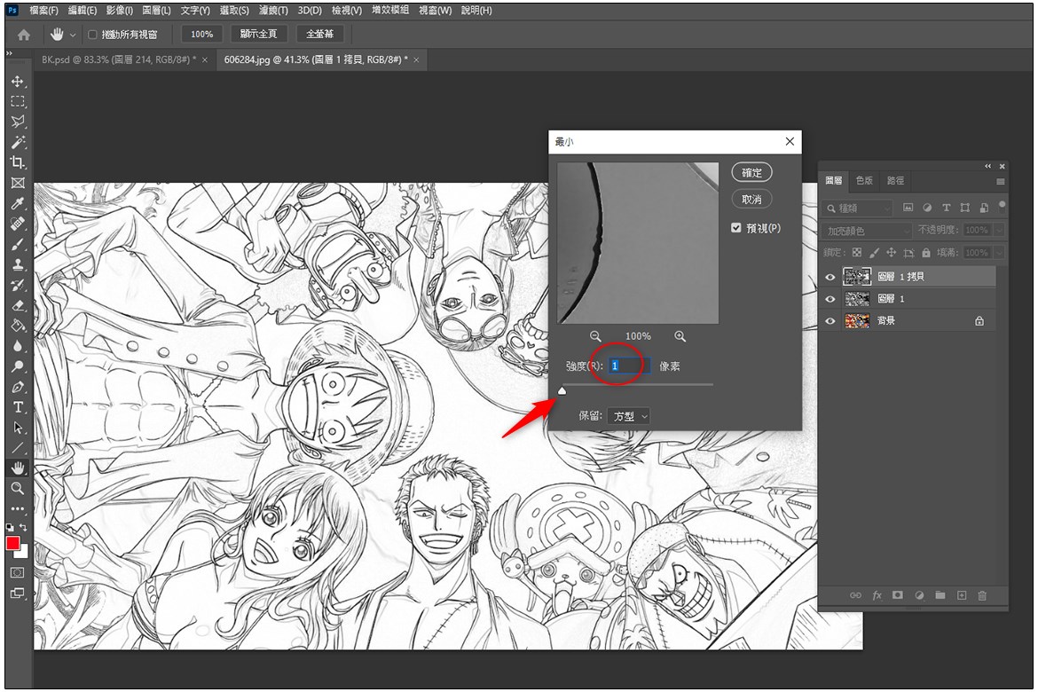
Task: Toggle lock-all padlock for layer
Action: [x=925, y=252]
